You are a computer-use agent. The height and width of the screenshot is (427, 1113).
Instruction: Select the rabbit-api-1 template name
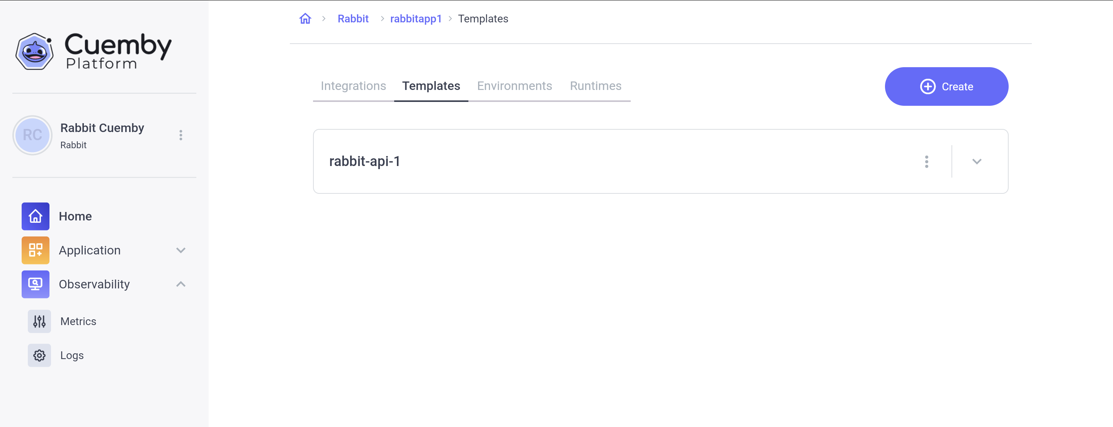click(364, 161)
